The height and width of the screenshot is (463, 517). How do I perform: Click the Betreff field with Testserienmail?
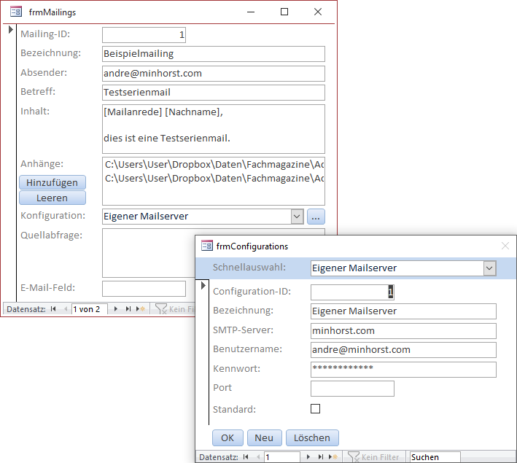point(214,93)
